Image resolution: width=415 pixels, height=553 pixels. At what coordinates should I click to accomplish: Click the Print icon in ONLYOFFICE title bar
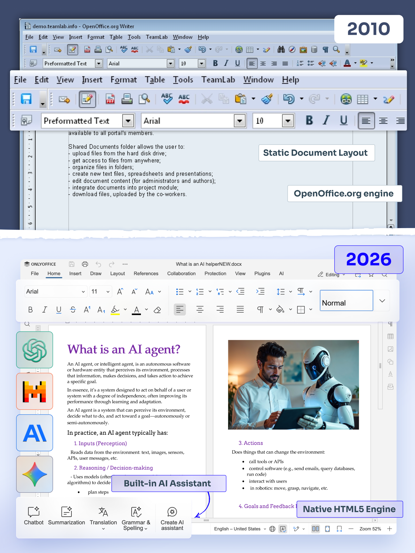85,264
